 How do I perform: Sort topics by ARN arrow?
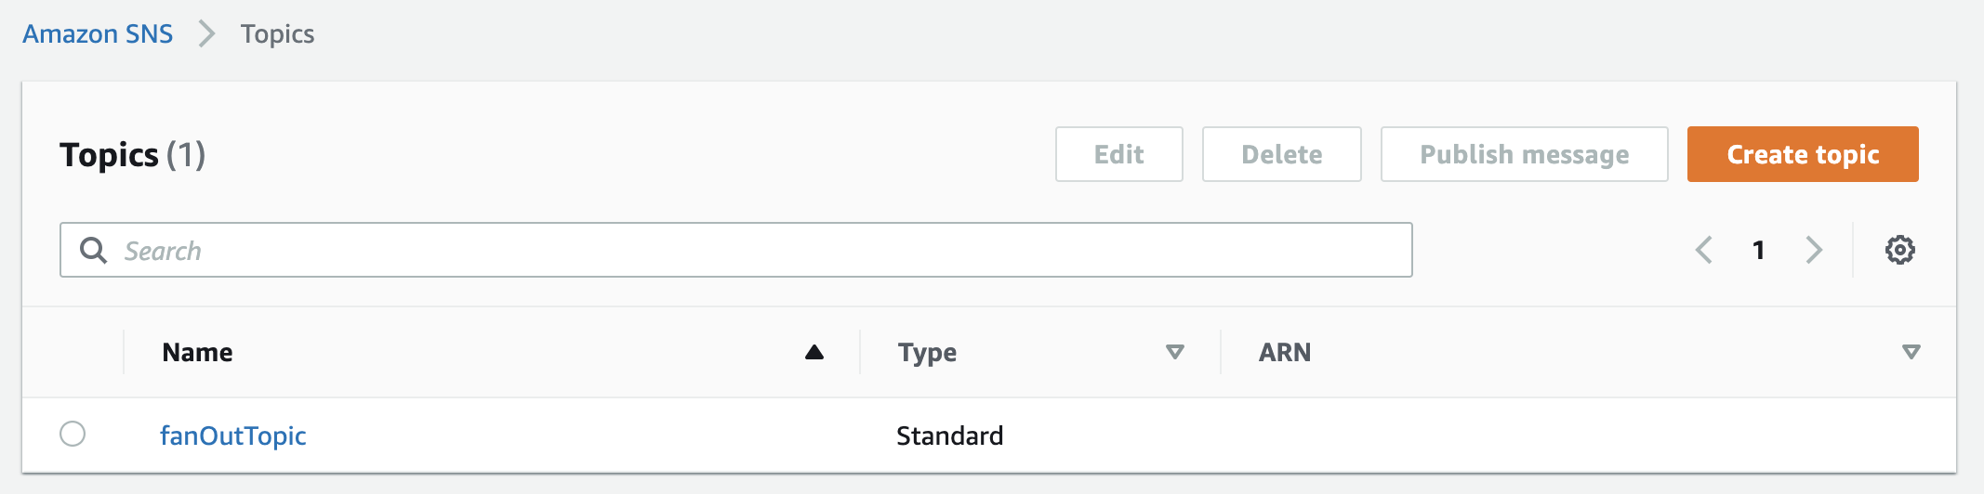coord(1911,352)
